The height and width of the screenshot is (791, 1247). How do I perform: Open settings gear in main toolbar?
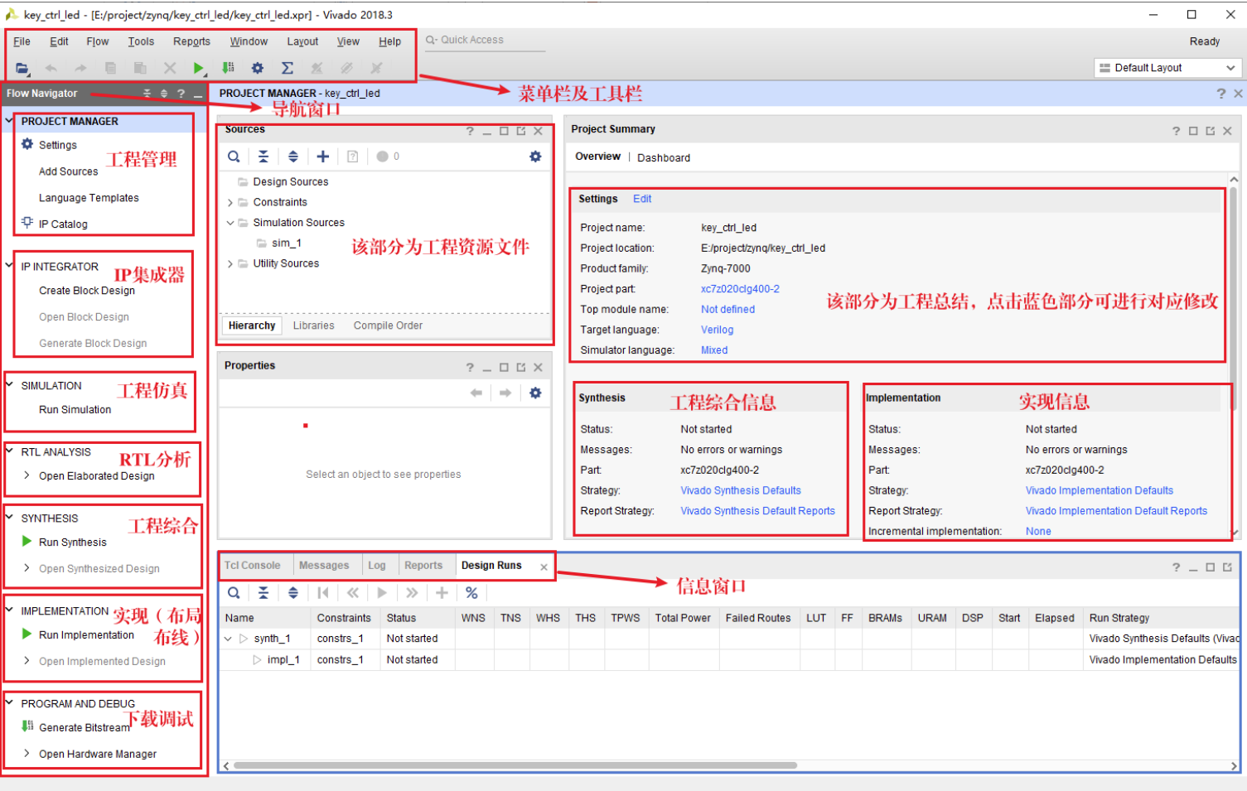(258, 68)
